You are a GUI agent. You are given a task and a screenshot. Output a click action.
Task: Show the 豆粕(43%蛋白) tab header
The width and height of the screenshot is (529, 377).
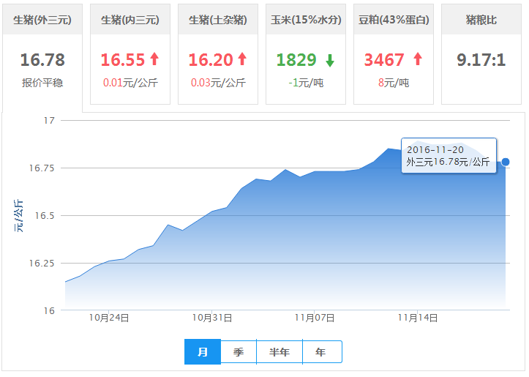click(x=393, y=20)
